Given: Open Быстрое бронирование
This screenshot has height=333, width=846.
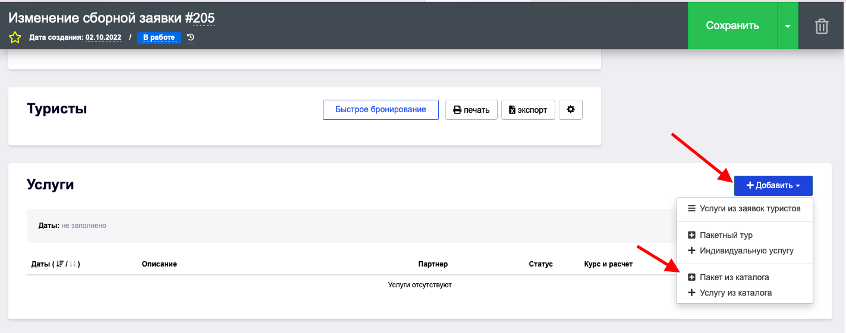Looking at the screenshot, I should pos(380,110).
